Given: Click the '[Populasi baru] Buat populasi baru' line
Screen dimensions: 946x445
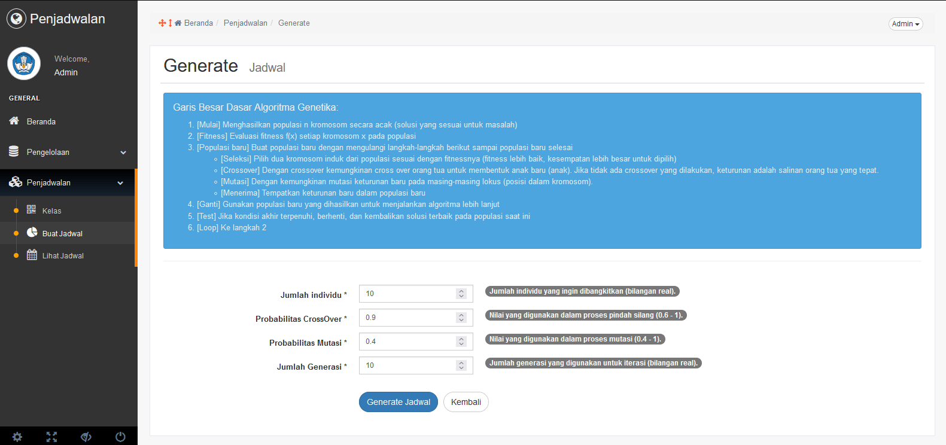Looking at the screenshot, I should (385, 148).
